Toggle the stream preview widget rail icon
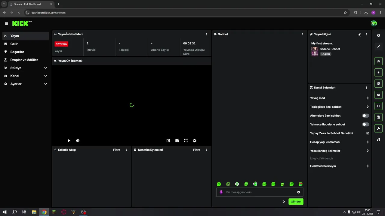This screenshot has width=385, height=216. pos(378,61)
